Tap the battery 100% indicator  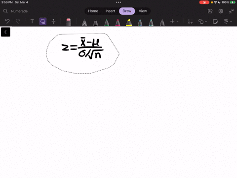click(229, 2)
